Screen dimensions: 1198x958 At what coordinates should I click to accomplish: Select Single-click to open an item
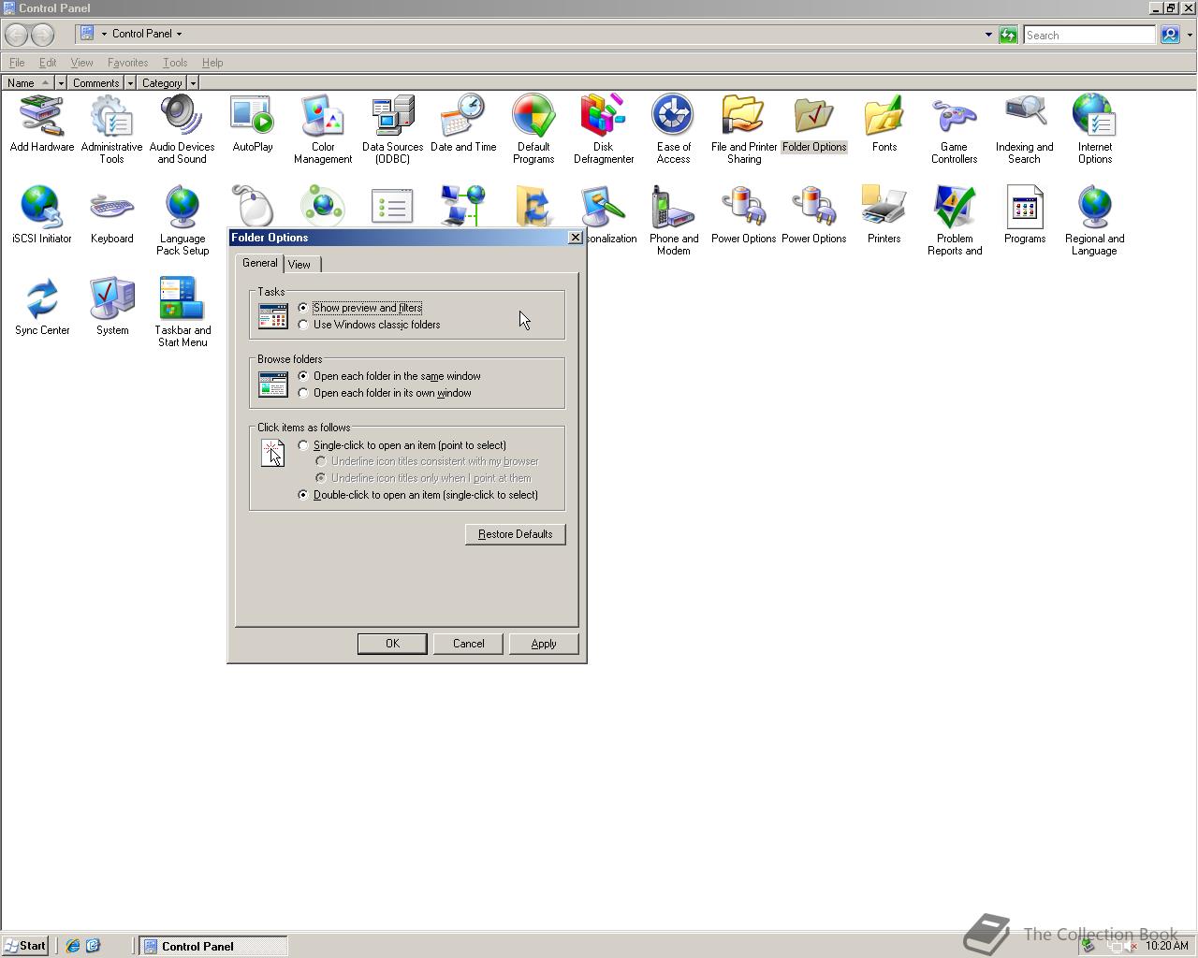pos(402,445)
